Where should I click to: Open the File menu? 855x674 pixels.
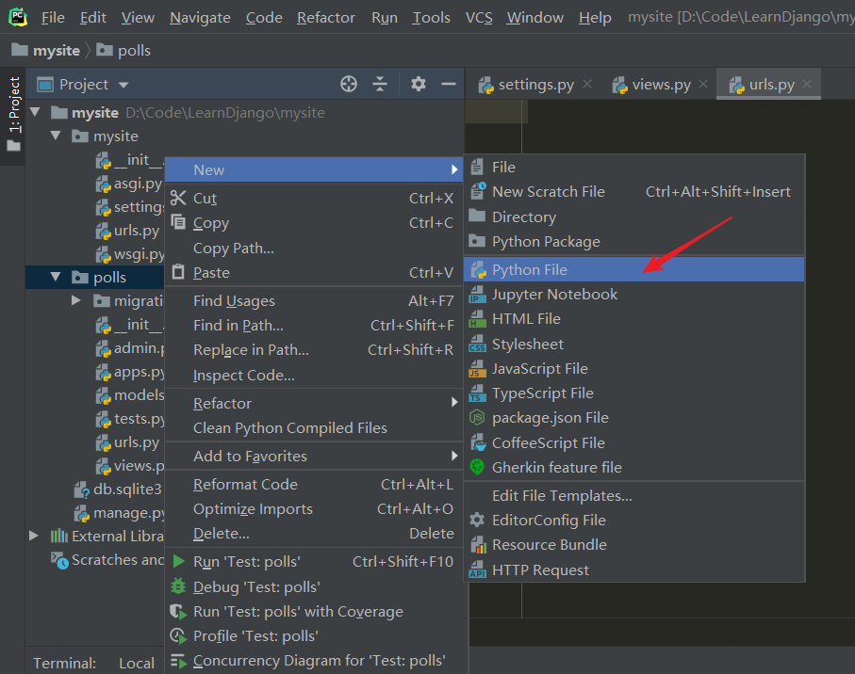(x=53, y=18)
